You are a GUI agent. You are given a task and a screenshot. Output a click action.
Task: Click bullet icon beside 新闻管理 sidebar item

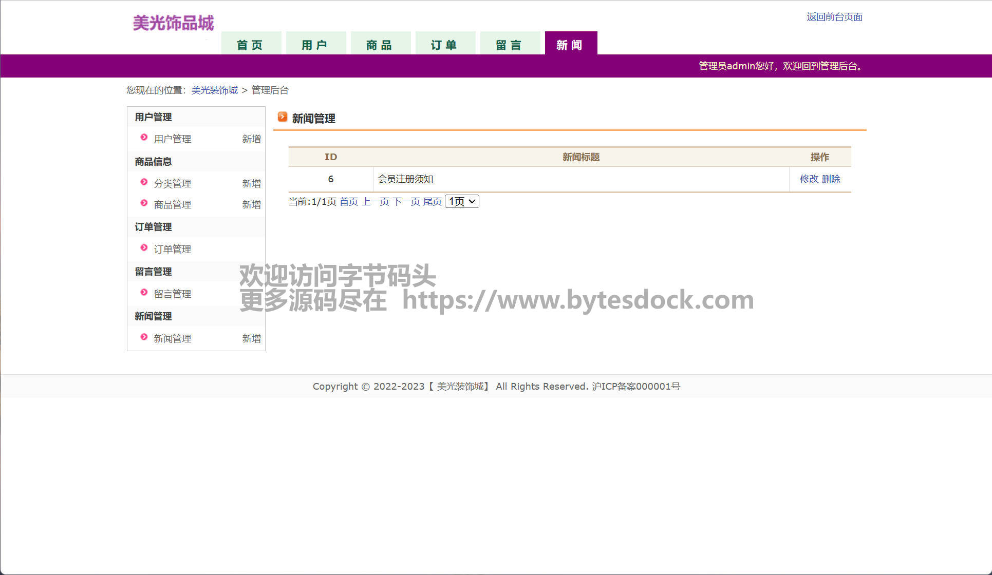pos(144,337)
